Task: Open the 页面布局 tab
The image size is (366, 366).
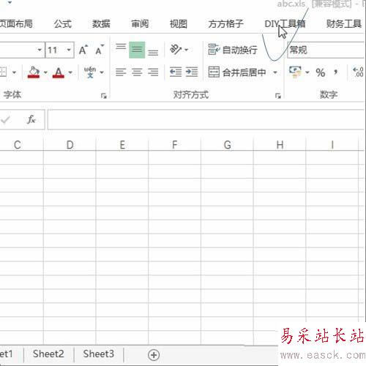Action: tap(16, 24)
